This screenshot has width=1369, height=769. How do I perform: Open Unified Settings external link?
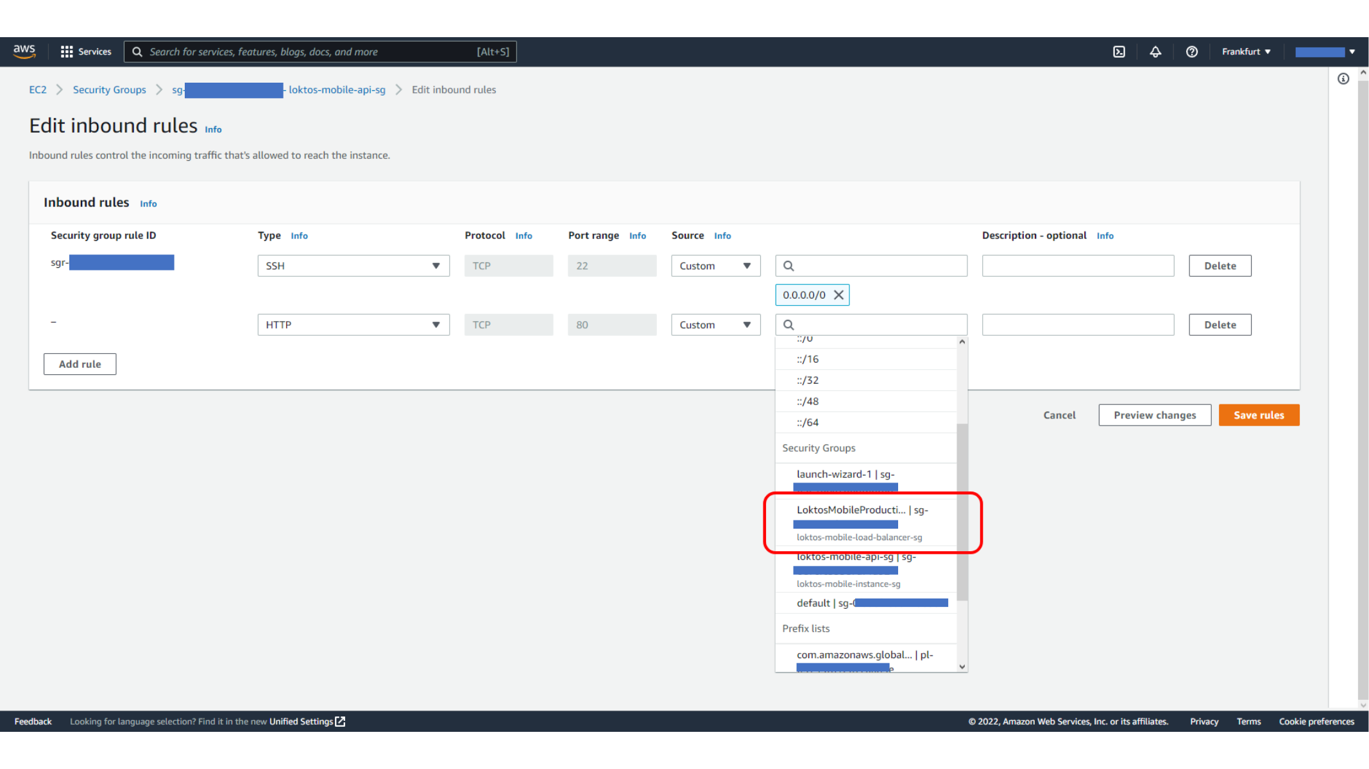click(x=307, y=722)
